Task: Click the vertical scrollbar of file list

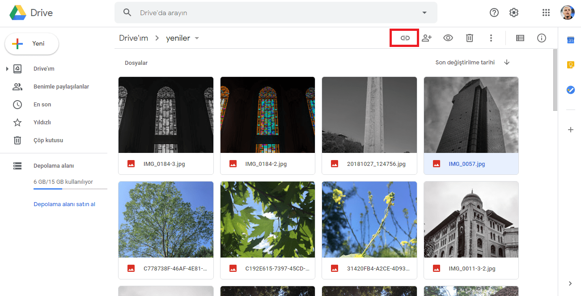Action: [555, 80]
